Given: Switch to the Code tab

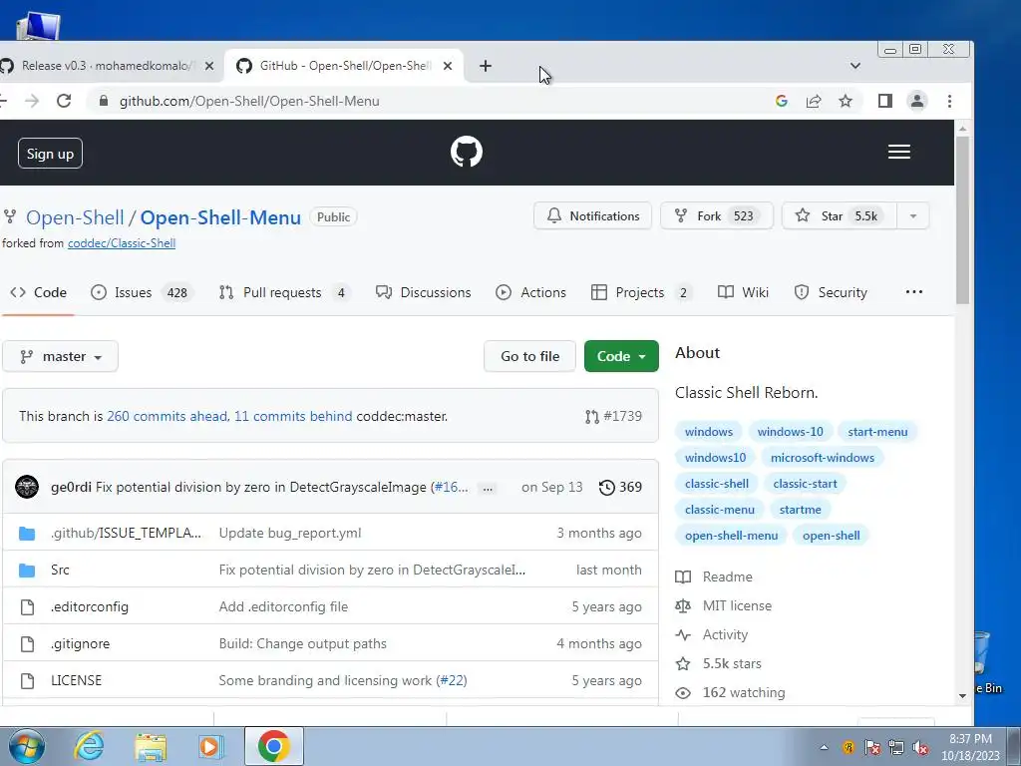Looking at the screenshot, I should coord(39,292).
